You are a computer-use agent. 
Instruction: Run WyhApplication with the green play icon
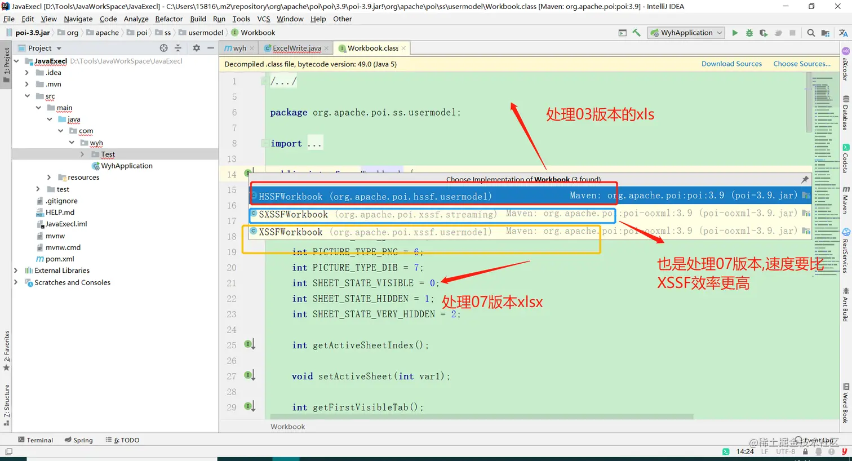point(735,33)
